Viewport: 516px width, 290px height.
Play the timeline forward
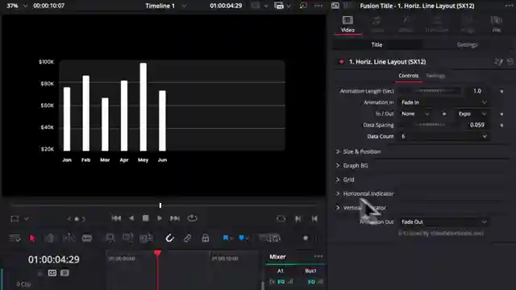[x=160, y=218]
